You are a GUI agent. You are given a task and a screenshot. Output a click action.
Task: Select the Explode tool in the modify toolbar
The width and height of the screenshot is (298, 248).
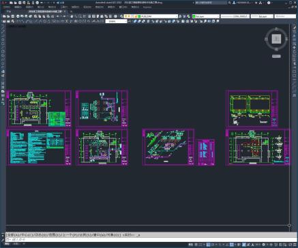(294, 95)
